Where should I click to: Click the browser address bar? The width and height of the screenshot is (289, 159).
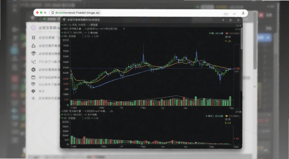[75, 13]
